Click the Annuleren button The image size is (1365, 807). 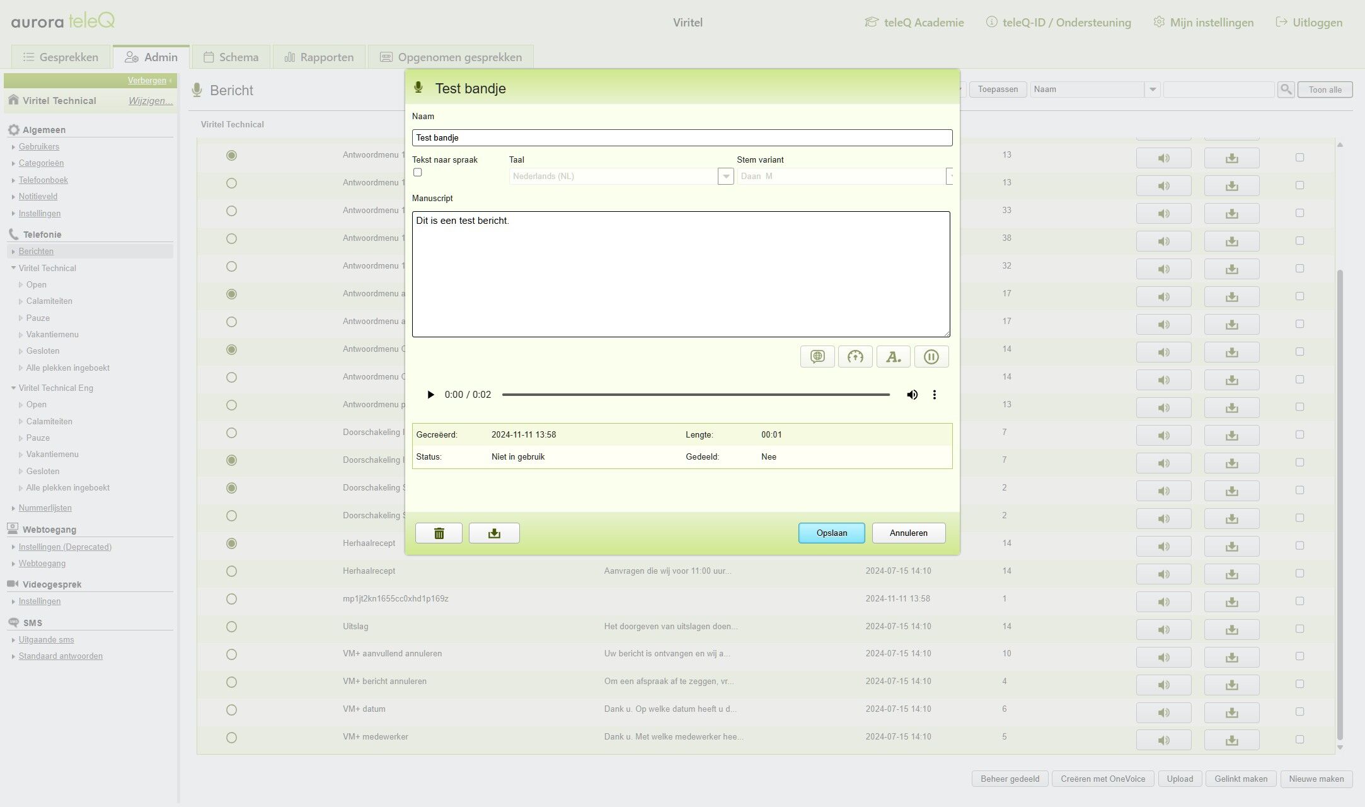click(x=908, y=533)
